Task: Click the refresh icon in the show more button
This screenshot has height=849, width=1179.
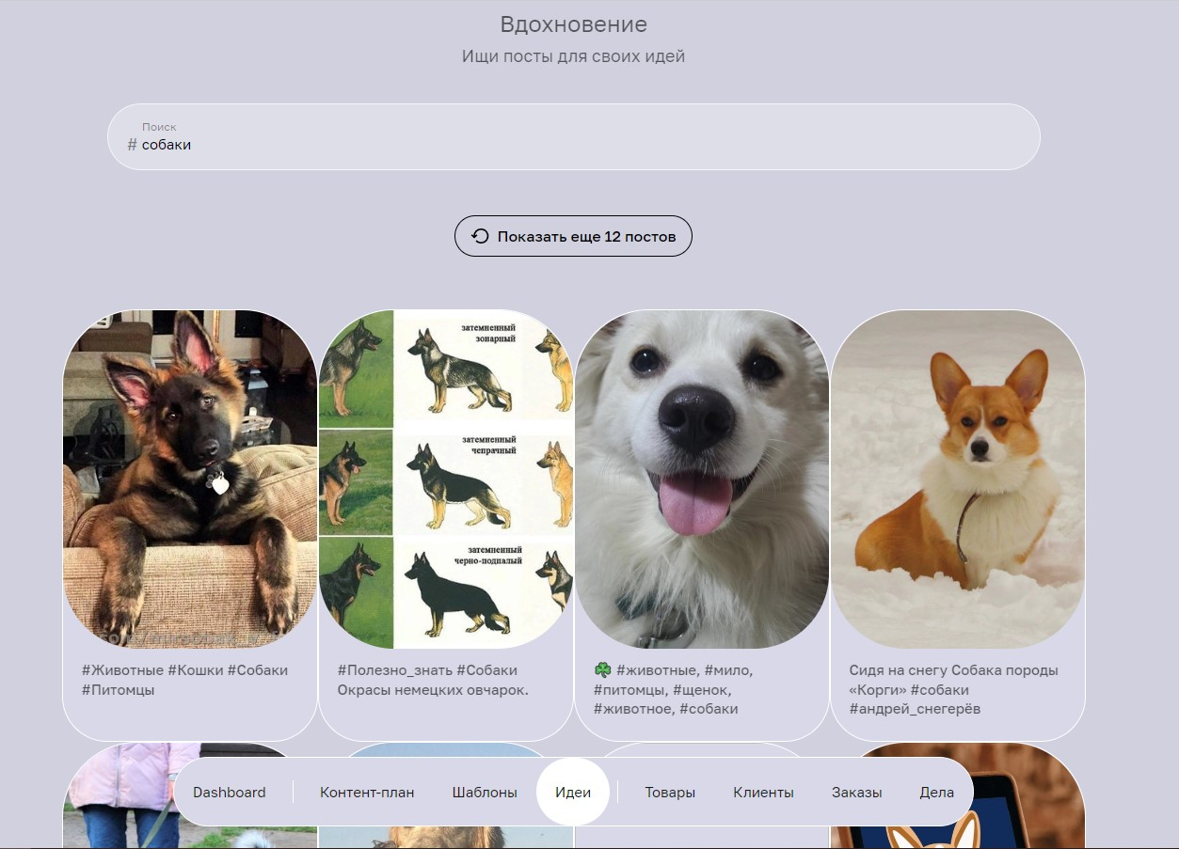Action: coord(480,236)
